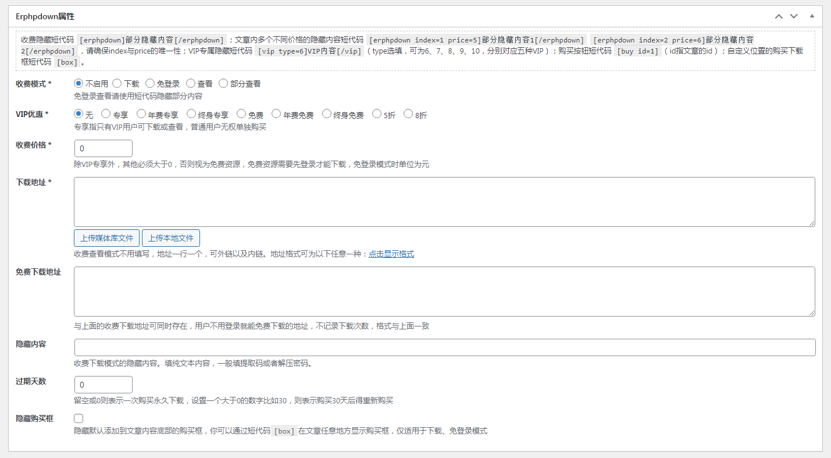Collapse the Erphpdown属性 panel

pyautogui.click(x=812, y=16)
